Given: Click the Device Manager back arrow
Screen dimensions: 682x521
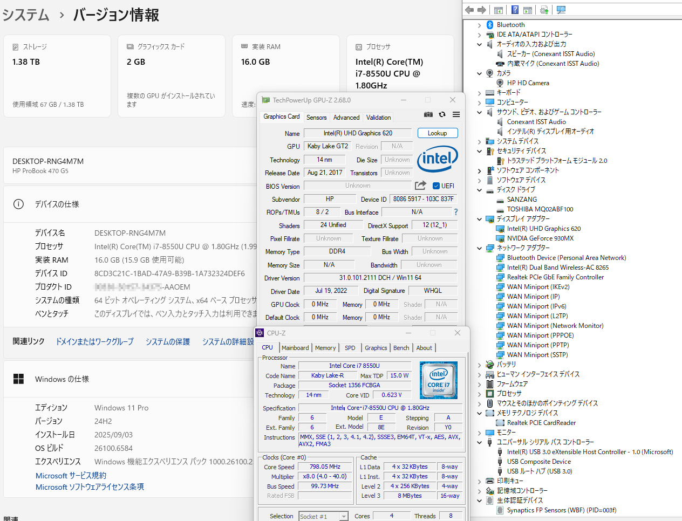Looking at the screenshot, I should pyautogui.click(x=469, y=10).
